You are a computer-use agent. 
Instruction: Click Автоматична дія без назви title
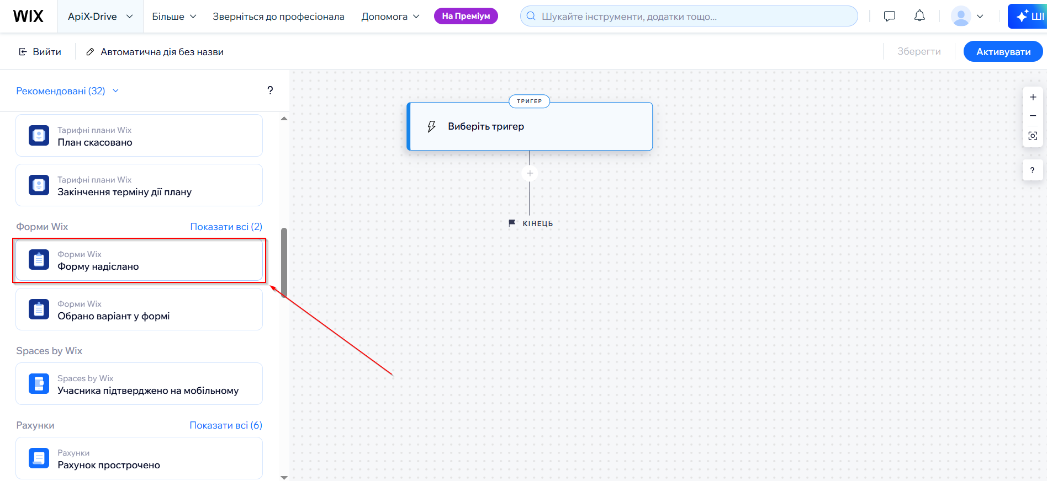162,52
